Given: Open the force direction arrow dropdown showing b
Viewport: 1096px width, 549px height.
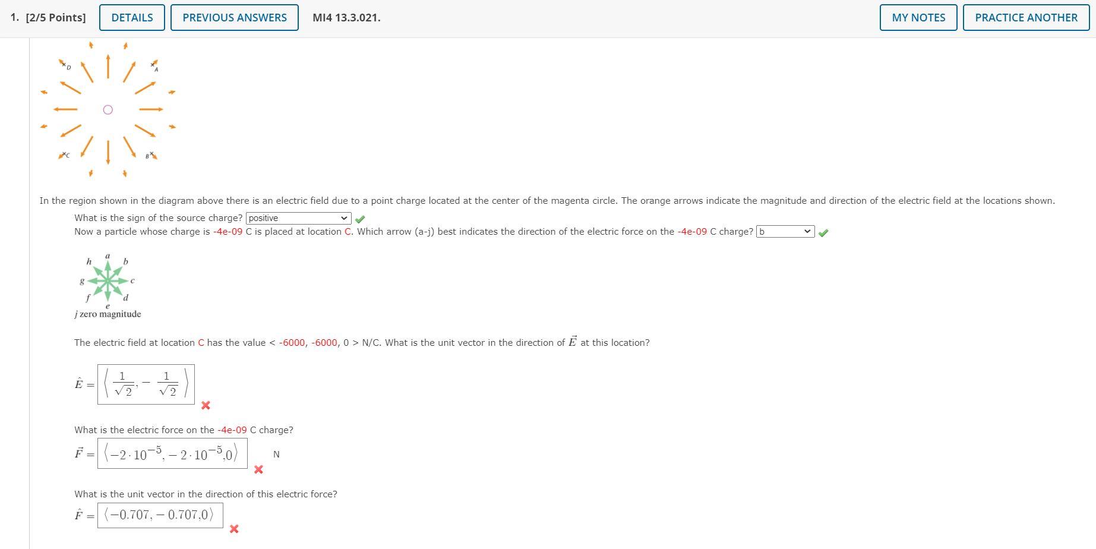Looking at the screenshot, I should [x=785, y=232].
